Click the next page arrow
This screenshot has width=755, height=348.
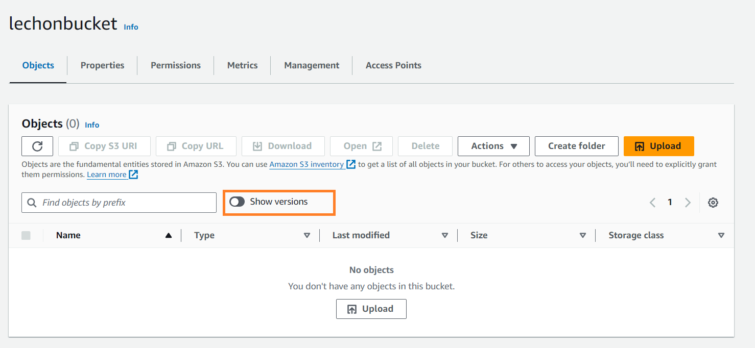(688, 203)
